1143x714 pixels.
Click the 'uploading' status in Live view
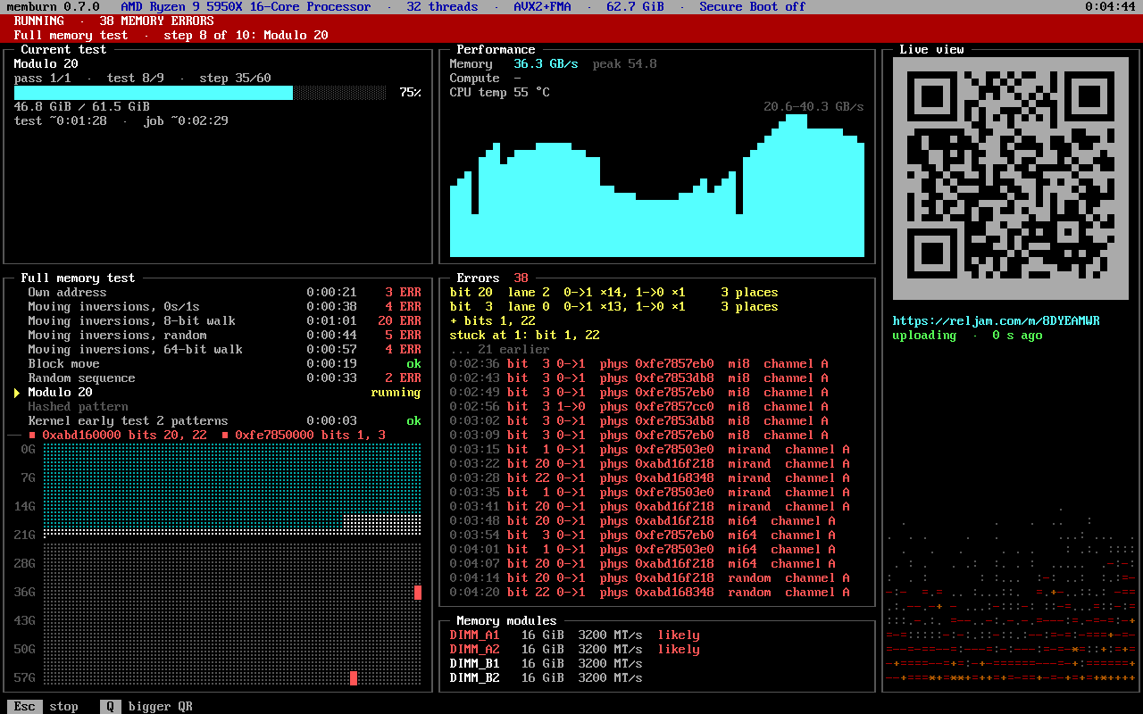[x=925, y=336]
